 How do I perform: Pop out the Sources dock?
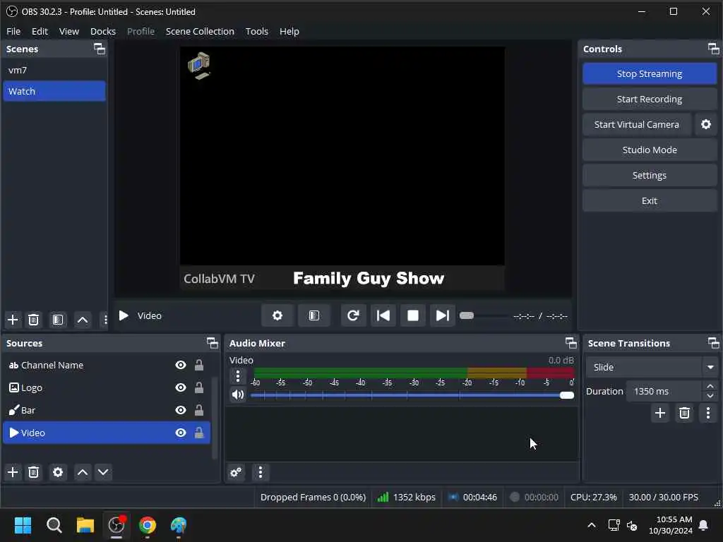pos(212,343)
